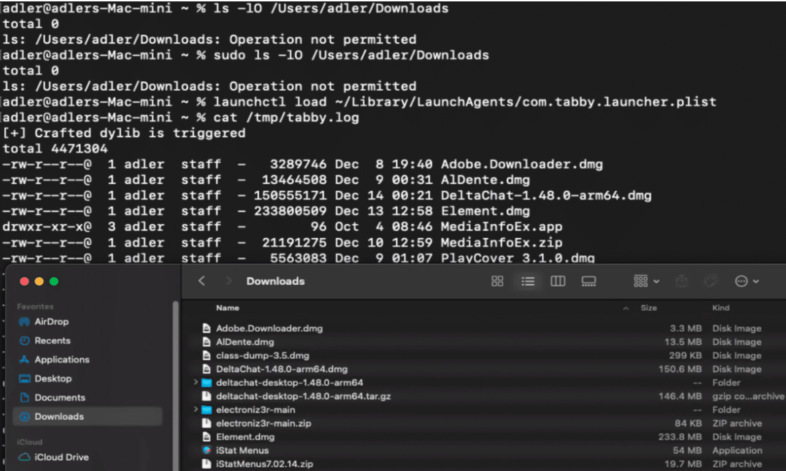786x471 pixels.
Task: Switch Finder to icon view
Action: [497, 281]
